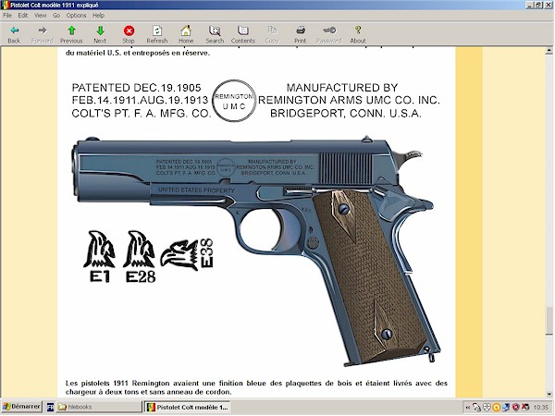Click the Colt 1911 pistol illustration
The image size is (555, 416).
point(256,250)
